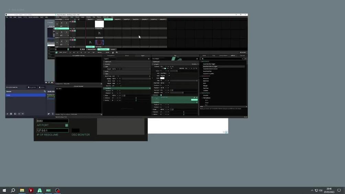
Task: Toggle Bypass B on Layer 3
Action: (x=61, y=23)
